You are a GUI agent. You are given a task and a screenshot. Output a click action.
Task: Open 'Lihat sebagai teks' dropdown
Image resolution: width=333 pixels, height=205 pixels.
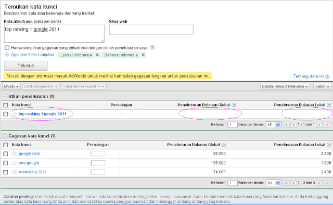[41, 86]
